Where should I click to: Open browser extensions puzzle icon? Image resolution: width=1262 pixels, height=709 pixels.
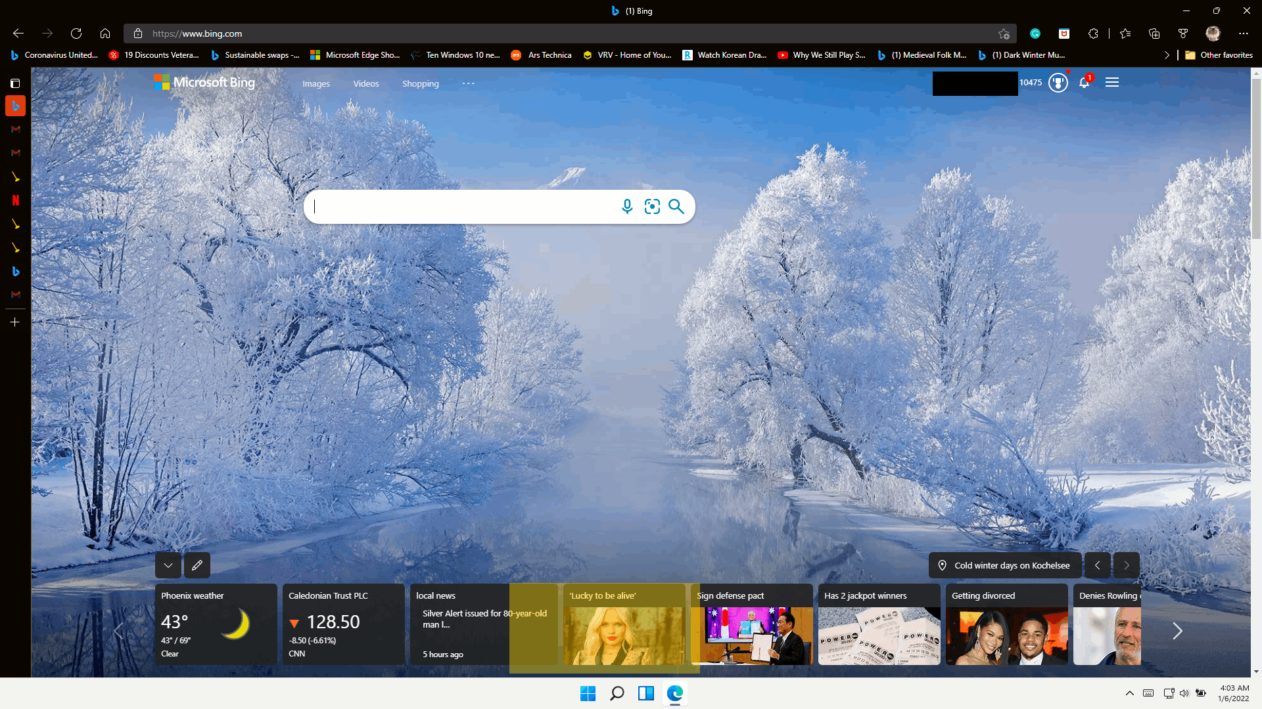(x=1093, y=33)
